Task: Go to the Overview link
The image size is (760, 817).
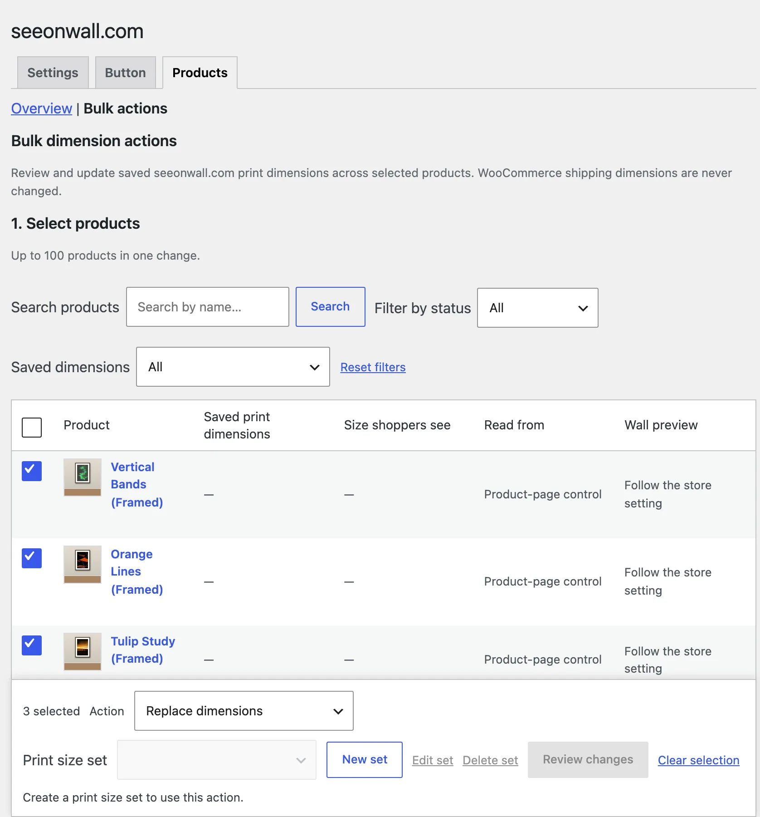Action: (x=42, y=108)
